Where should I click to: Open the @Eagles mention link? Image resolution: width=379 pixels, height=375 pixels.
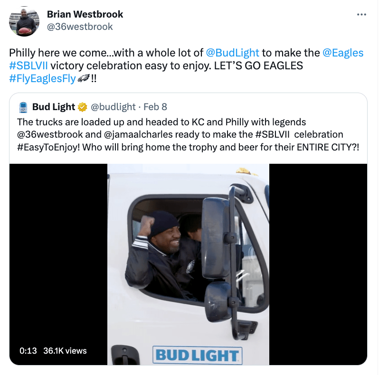tap(343, 53)
